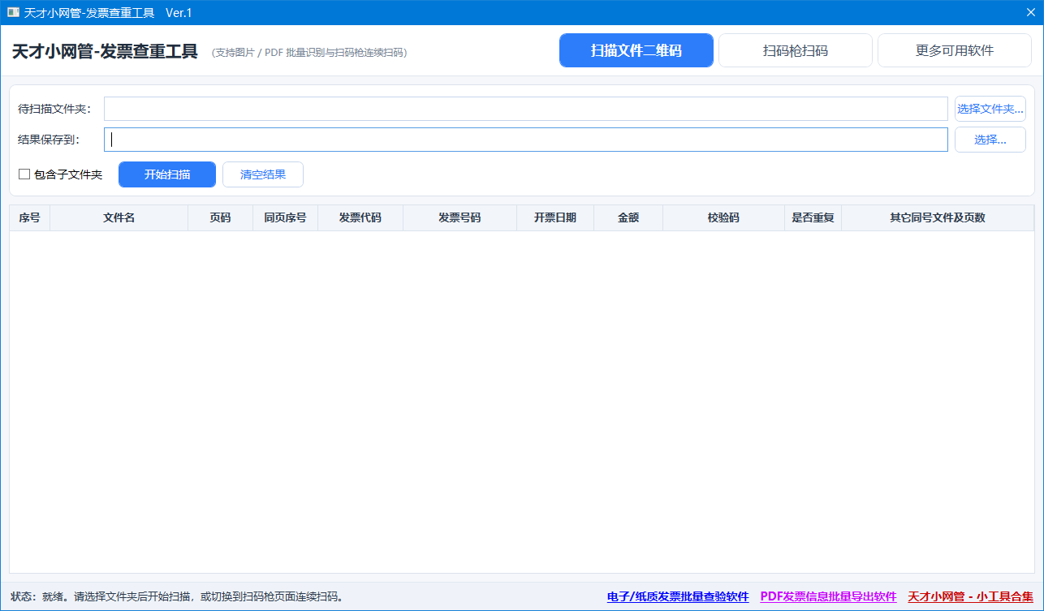The width and height of the screenshot is (1044, 611).
Task: Click the 发票号码 column header
Action: point(460,218)
